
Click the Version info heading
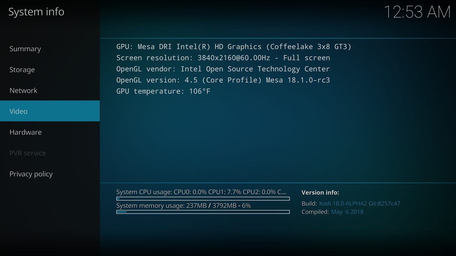tap(320, 193)
